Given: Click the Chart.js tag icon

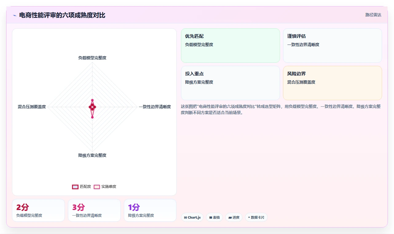Looking at the screenshot, I should 185,218.
